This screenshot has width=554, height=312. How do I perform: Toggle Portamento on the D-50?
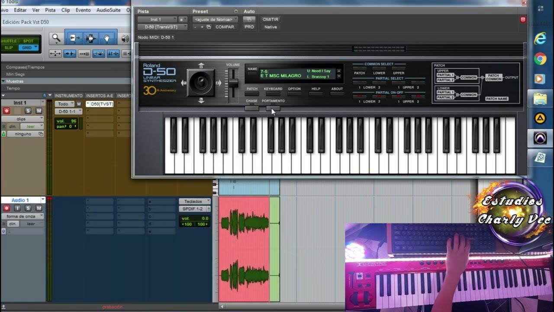coord(273,108)
